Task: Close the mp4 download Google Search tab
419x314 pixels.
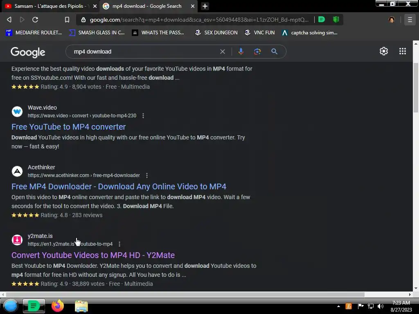Action: pyautogui.click(x=193, y=6)
